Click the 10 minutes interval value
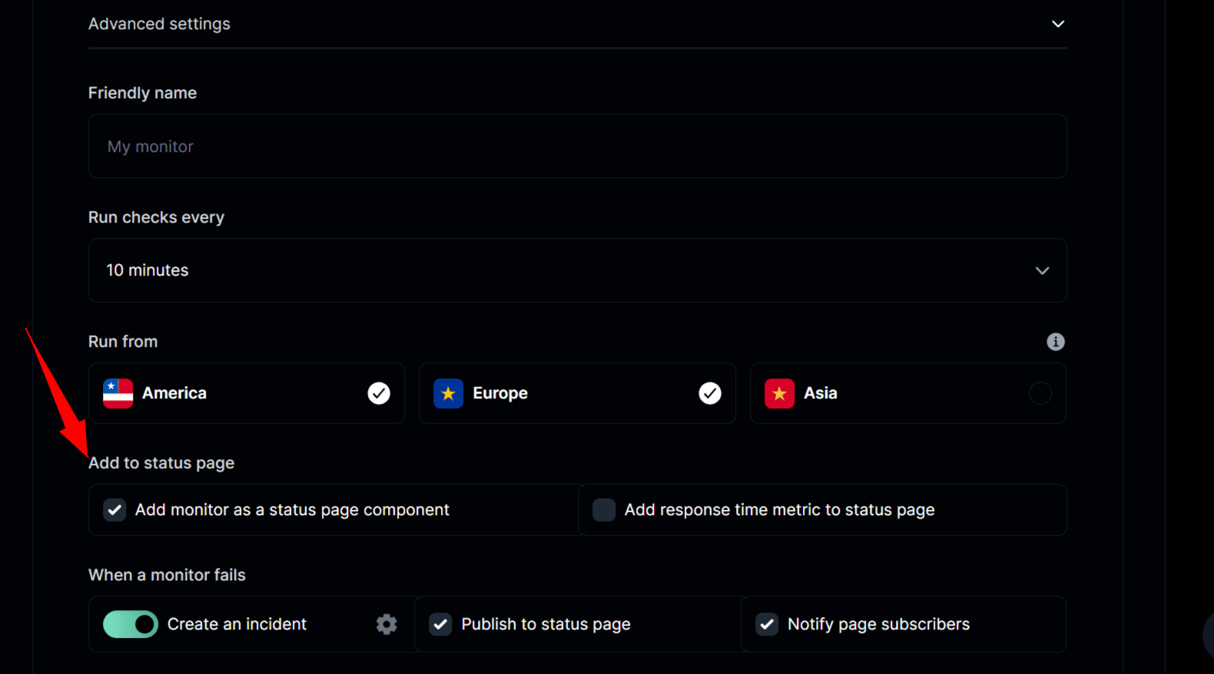1214x674 pixels. 148,270
